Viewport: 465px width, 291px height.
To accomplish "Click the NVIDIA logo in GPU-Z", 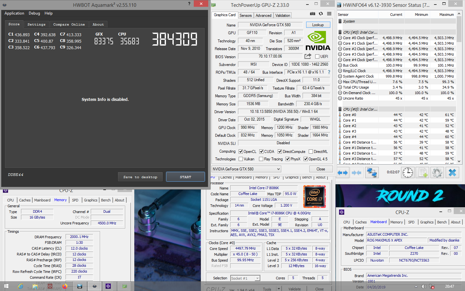I will pos(318,41).
